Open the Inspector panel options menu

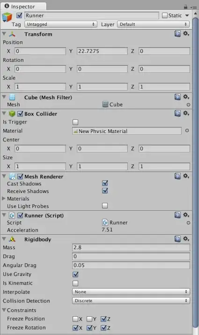coord(193,7)
